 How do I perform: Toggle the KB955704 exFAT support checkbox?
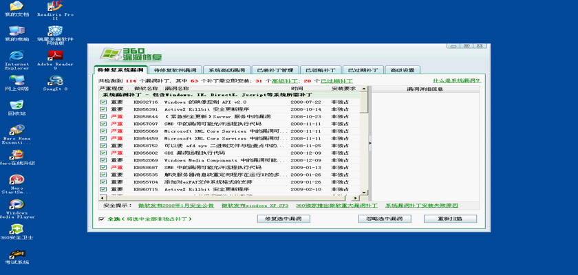coord(103,182)
